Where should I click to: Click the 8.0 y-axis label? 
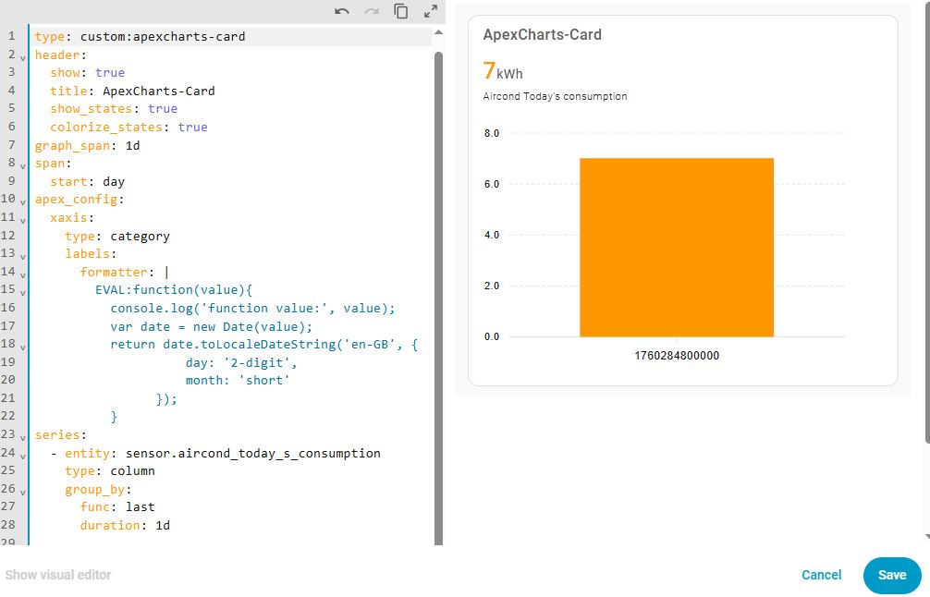pyautogui.click(x=492, y=133)
